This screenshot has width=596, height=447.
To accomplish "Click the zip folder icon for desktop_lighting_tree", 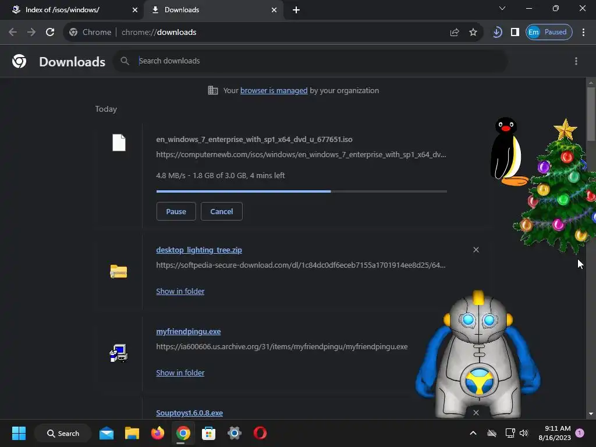I will click(119, 271).
